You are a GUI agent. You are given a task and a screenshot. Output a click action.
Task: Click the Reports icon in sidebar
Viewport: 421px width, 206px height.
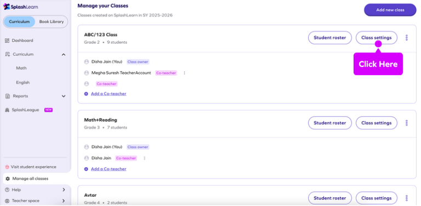(x=8, y=96)
